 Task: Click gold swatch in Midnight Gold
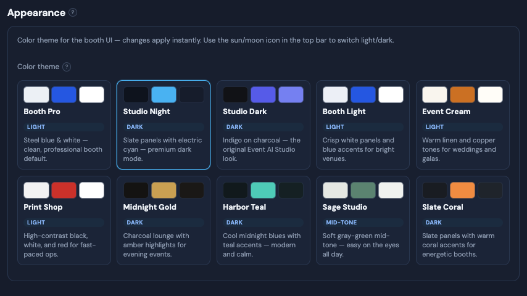tap(164, 190)
